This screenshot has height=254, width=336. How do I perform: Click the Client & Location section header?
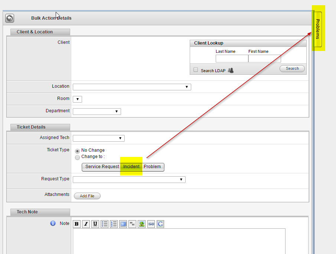pos(40,32)
